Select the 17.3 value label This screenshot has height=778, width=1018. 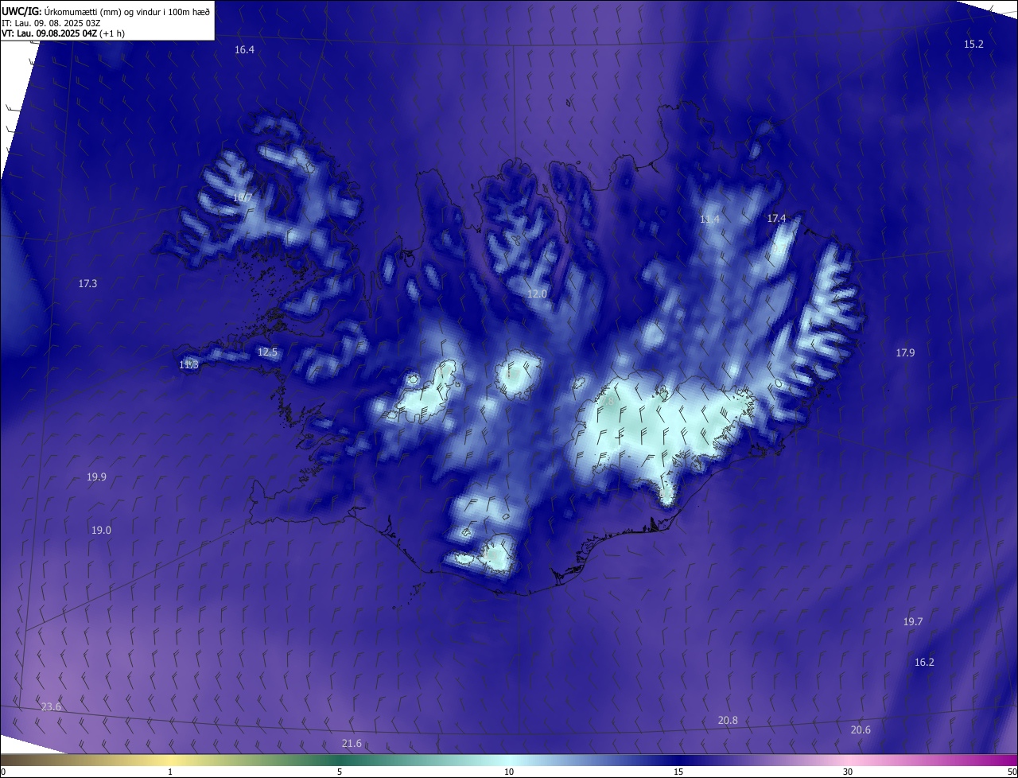click(87, 284)
